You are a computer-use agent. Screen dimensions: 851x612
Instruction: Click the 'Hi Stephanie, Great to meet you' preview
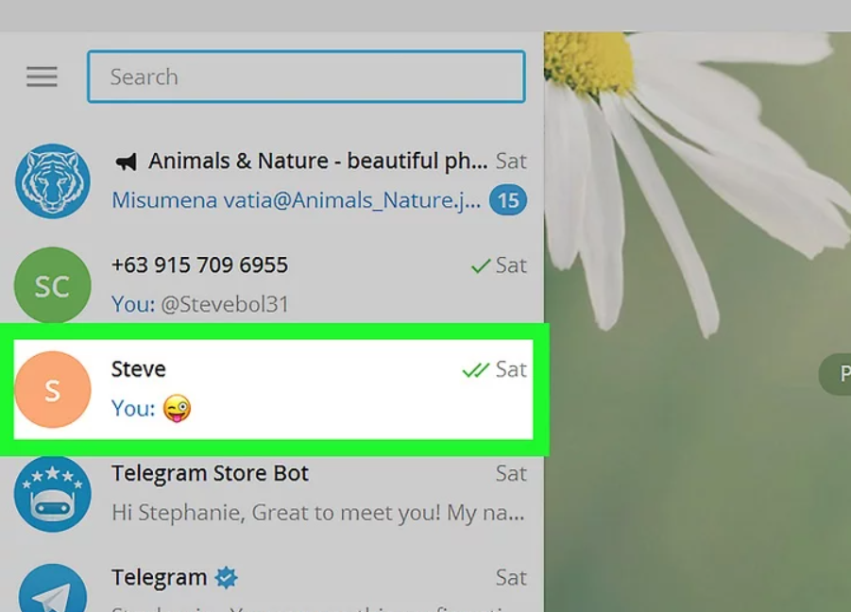click(x=317, y=514)
